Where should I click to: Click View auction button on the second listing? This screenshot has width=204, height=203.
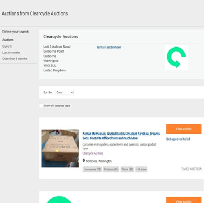click(184, 200)
